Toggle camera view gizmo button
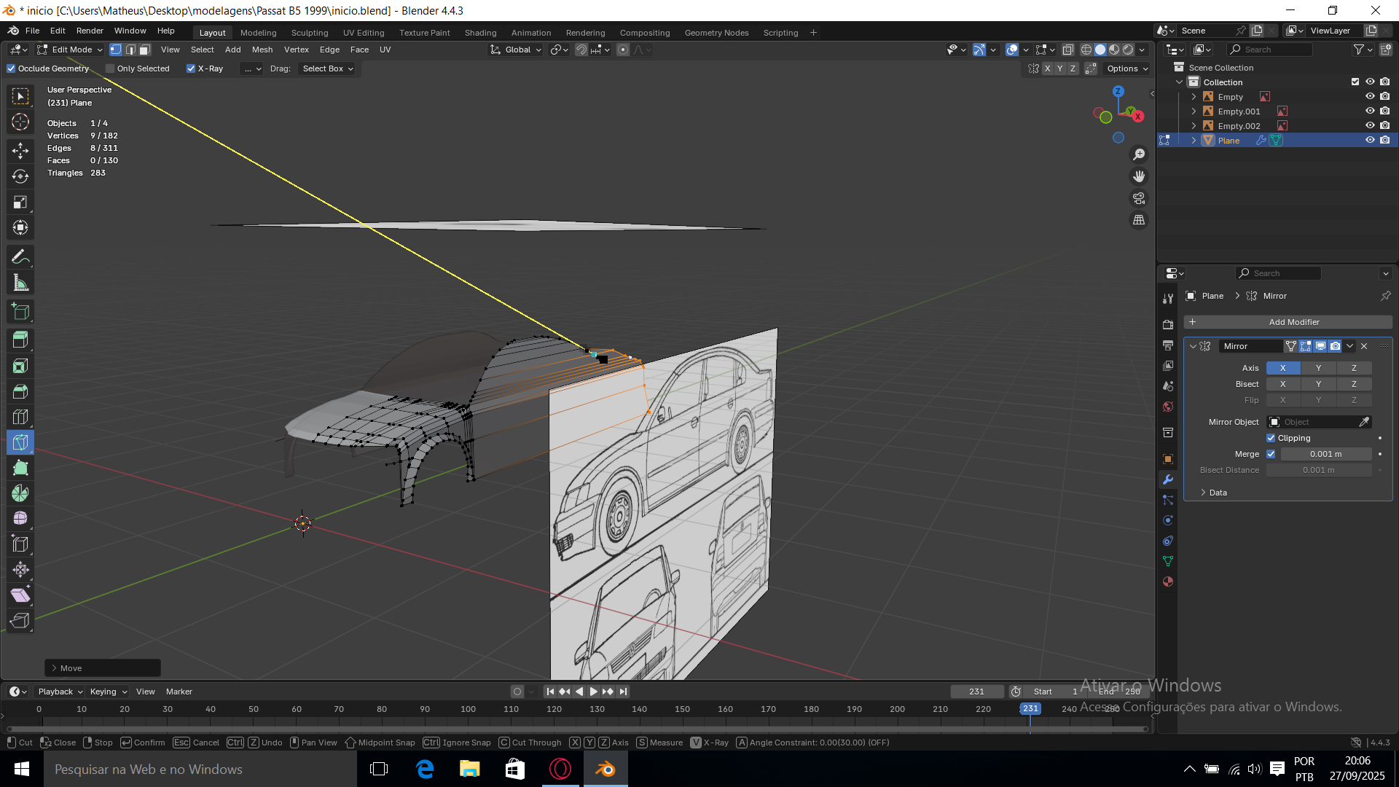This screenshot has height=787, width=1399. 1139,198
